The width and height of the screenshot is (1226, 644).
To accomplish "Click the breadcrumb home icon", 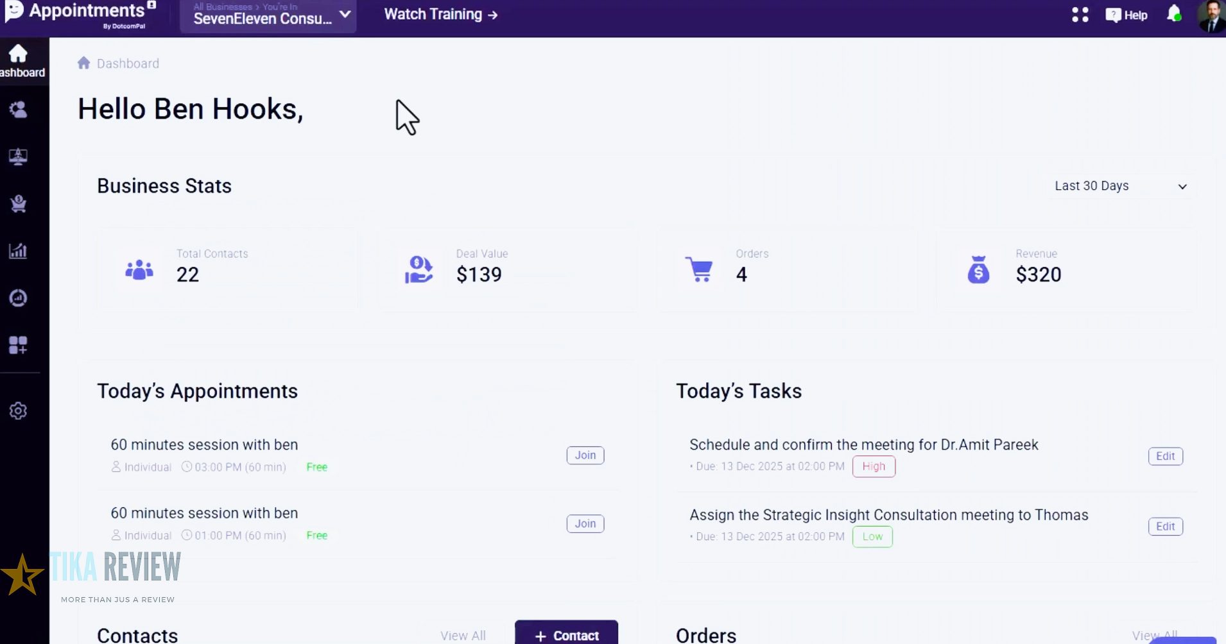I will coord(83,63).
